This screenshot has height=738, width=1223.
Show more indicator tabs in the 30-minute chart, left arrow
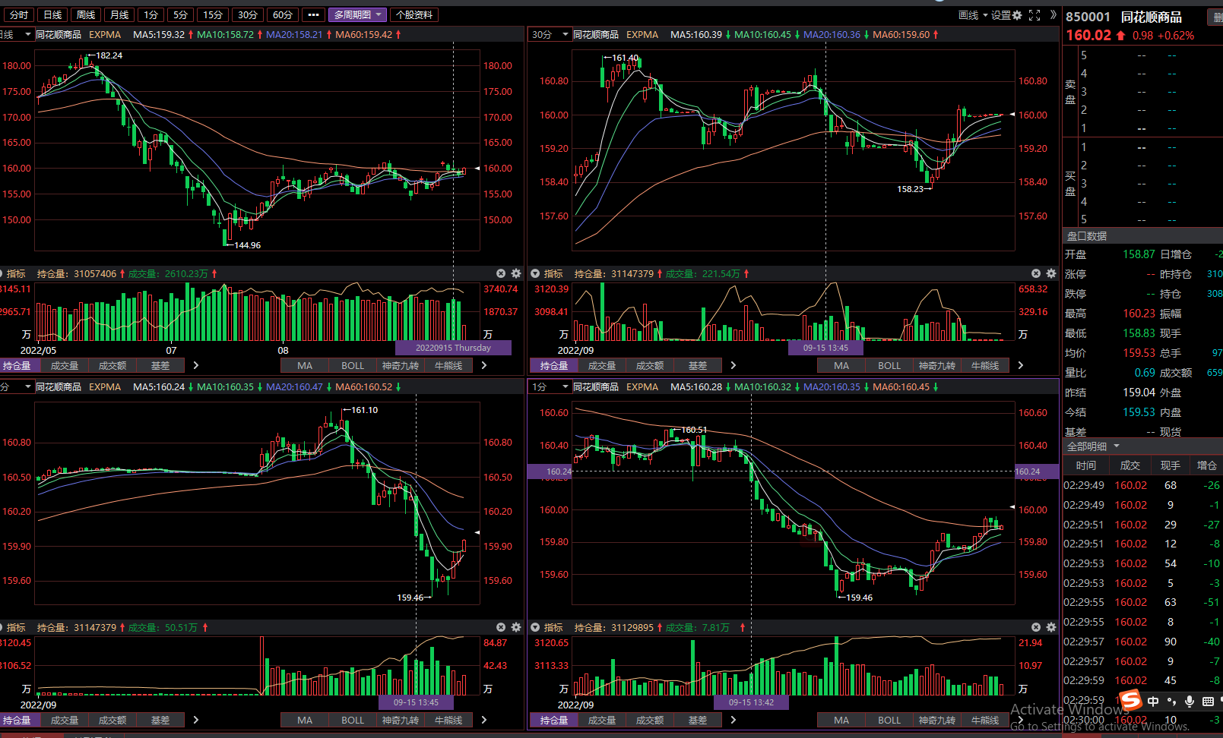coord(733,365)
